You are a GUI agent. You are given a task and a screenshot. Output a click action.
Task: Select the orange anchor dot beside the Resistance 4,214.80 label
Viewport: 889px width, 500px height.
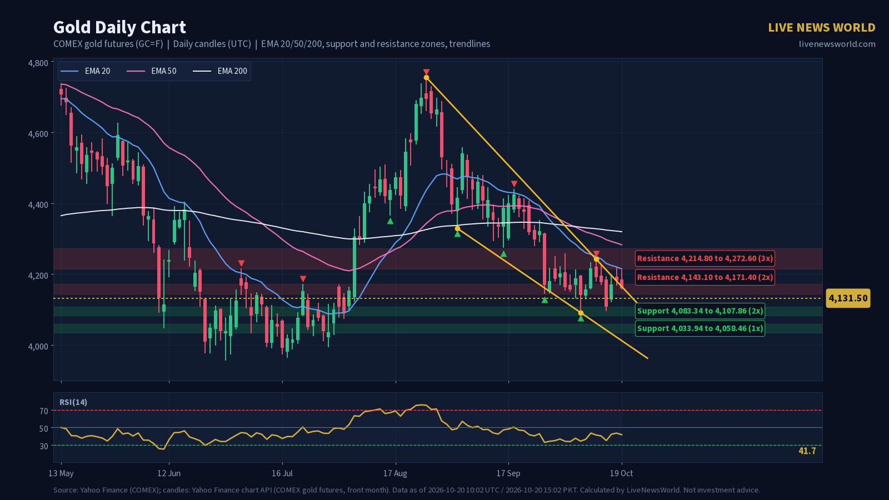click(596, 259)
